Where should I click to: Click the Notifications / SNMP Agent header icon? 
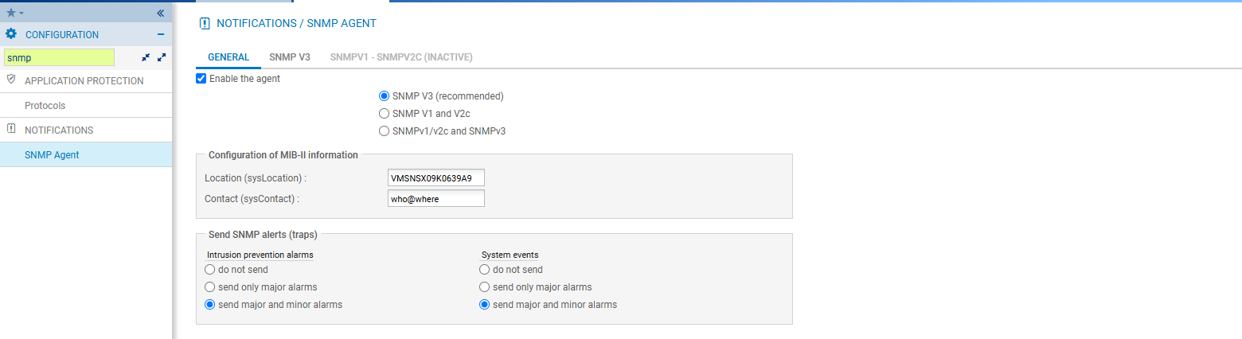tap(204, 24)
